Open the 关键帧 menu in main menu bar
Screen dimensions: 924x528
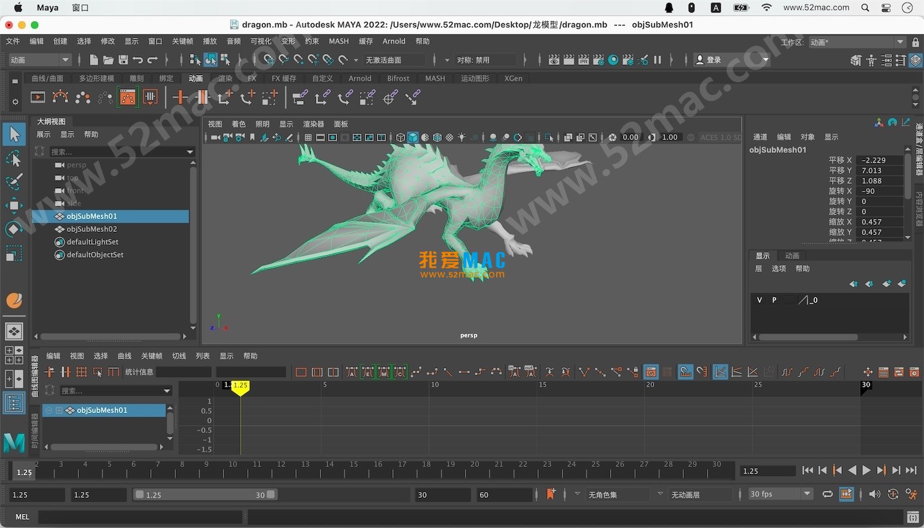pos(182,41)
